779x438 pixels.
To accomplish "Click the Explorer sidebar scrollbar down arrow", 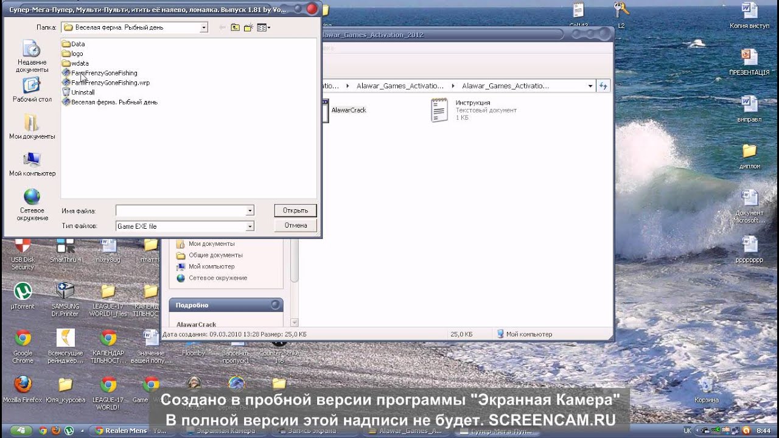I will [295, 322].
